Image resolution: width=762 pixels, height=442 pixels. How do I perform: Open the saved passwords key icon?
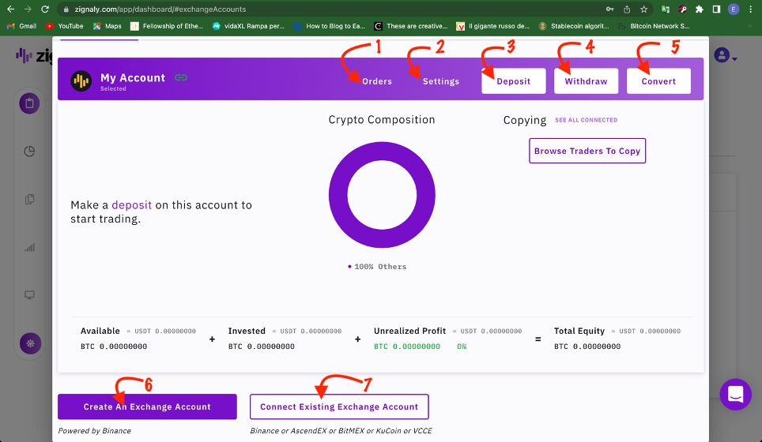(x=609, y=9)
